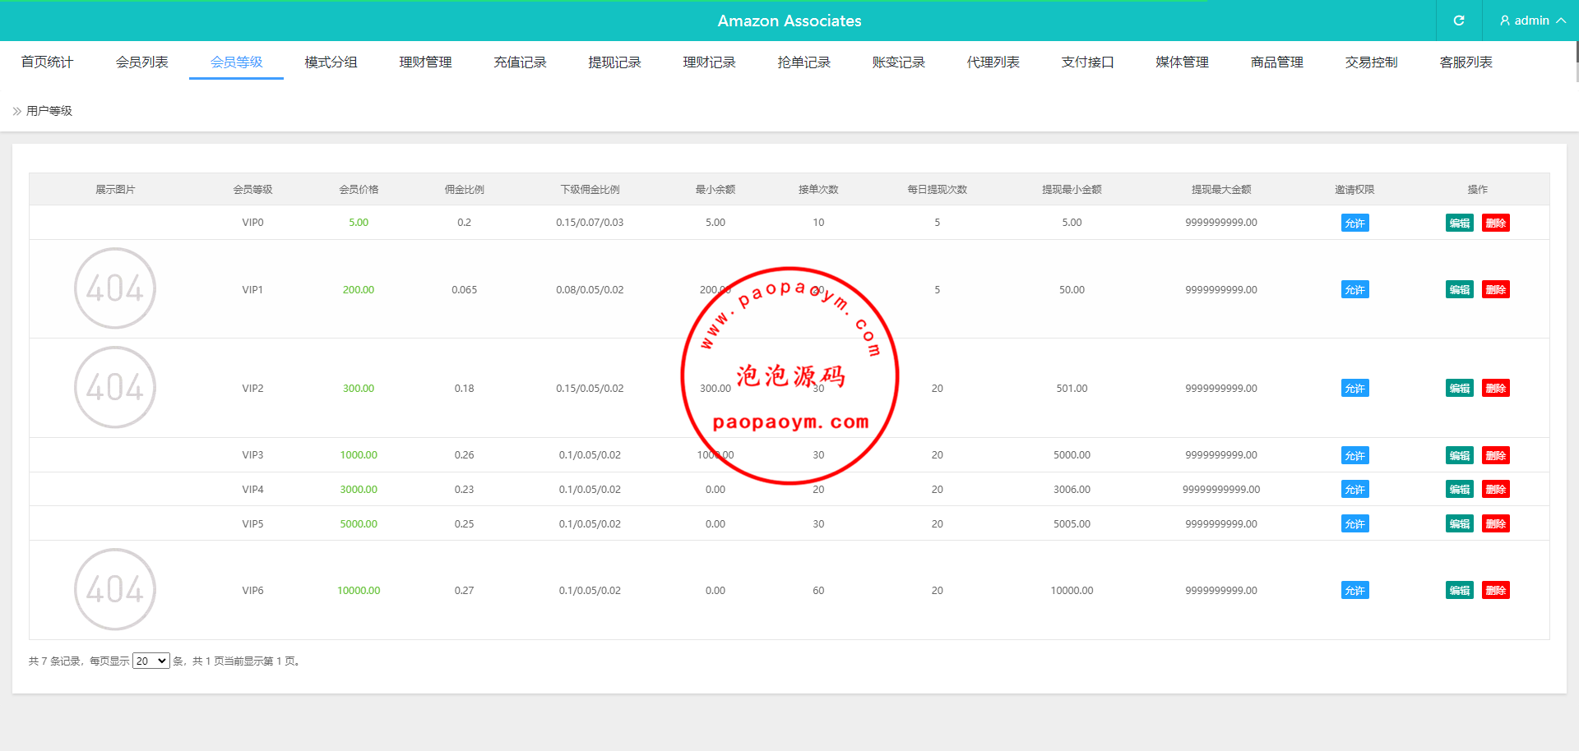1579x751 pixels.
Task: Click the 用户等级 breadcrumb
Action: point(49,111)
